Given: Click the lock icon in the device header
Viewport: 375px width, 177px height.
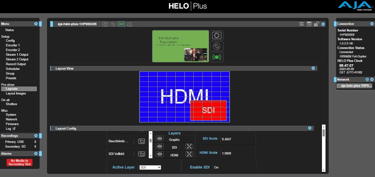Looking at the screenshot, I should tap(316, 24).
